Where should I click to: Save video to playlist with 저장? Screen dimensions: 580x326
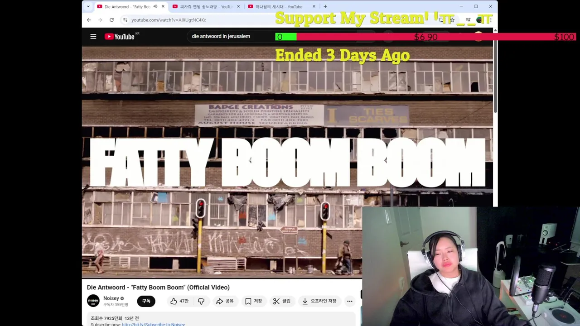click(253, 301)
